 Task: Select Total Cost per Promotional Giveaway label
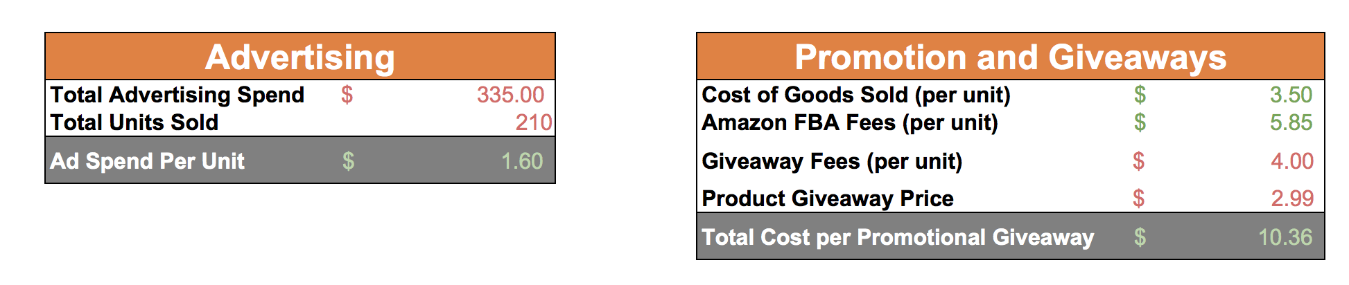(898, 237)
